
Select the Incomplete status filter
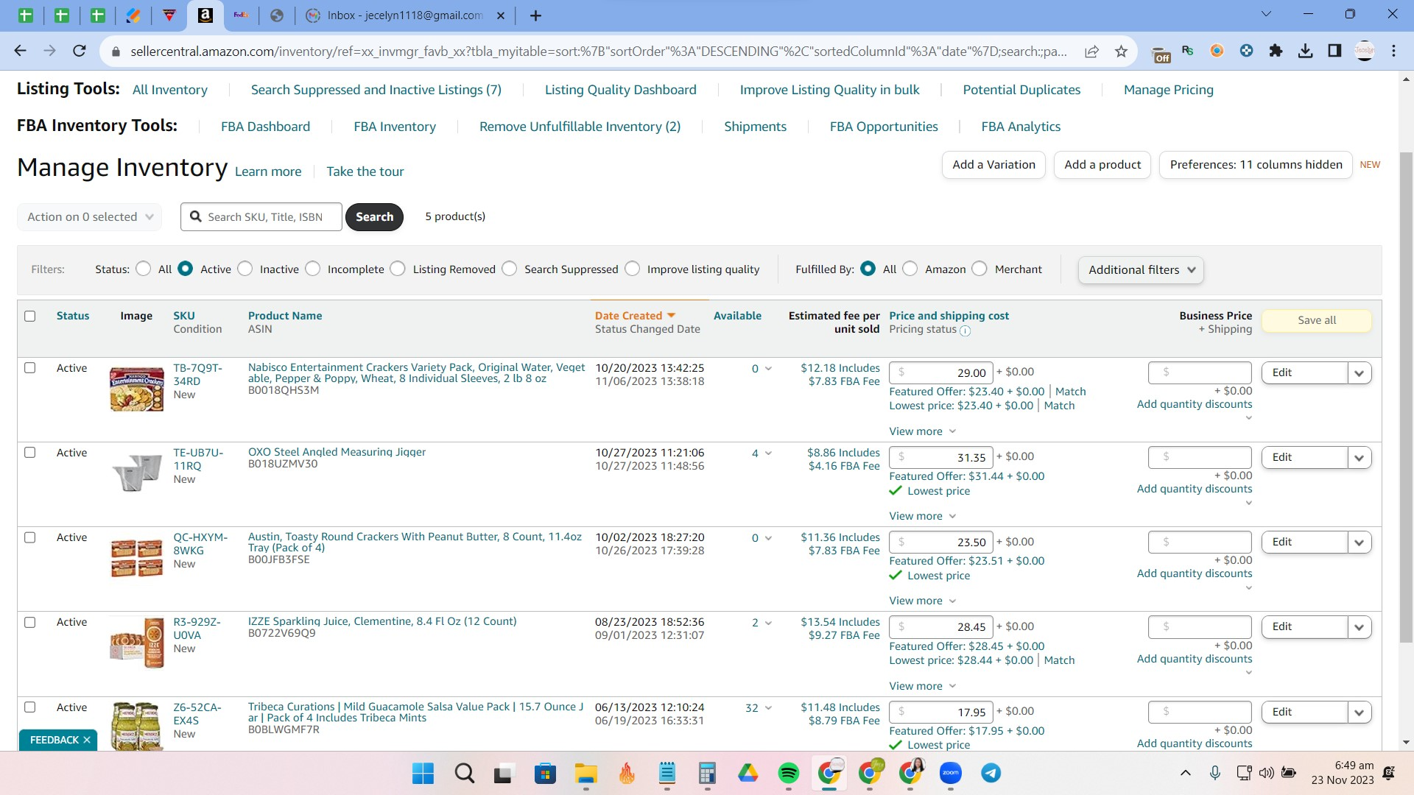pyautogui.click(x=313, y=269)
